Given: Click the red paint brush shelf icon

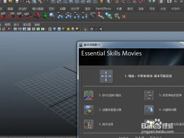Looking at the screenshot, I should 124,16.
